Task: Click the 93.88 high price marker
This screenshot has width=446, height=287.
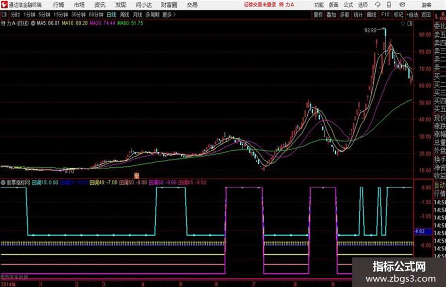Action: (370, 30)
